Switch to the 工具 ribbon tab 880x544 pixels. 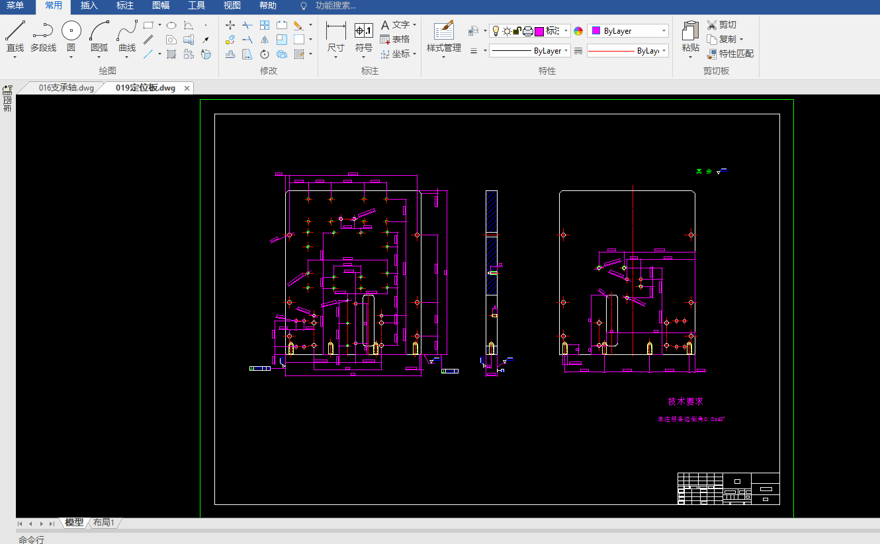point(197,6)
